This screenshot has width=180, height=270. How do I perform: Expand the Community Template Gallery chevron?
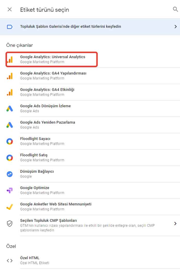click(175, 26)
